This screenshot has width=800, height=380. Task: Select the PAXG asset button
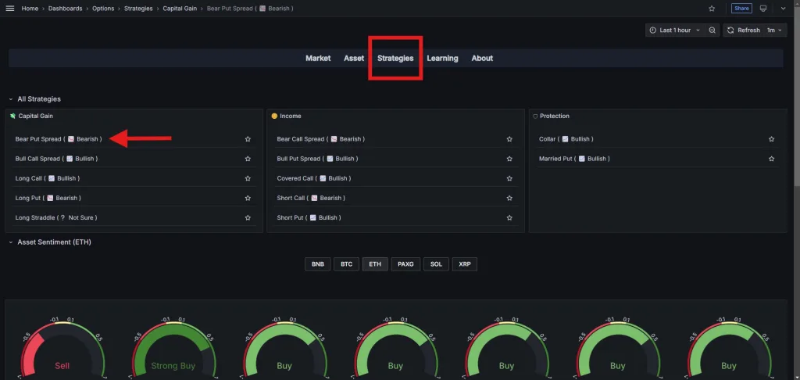tap(405, 264)
